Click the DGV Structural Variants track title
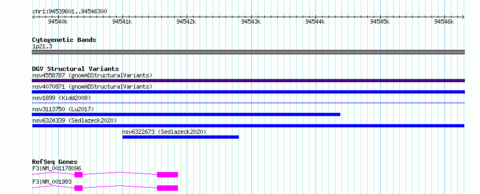Image resolution: width=480 pixels, height=194 pixels. (x=76, y=69)
